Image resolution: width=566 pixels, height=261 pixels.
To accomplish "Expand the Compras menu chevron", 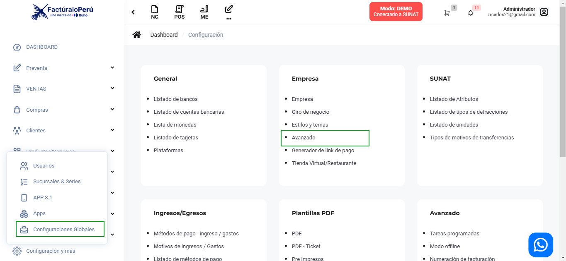I will pyautogui.click(x=112, y=110).
